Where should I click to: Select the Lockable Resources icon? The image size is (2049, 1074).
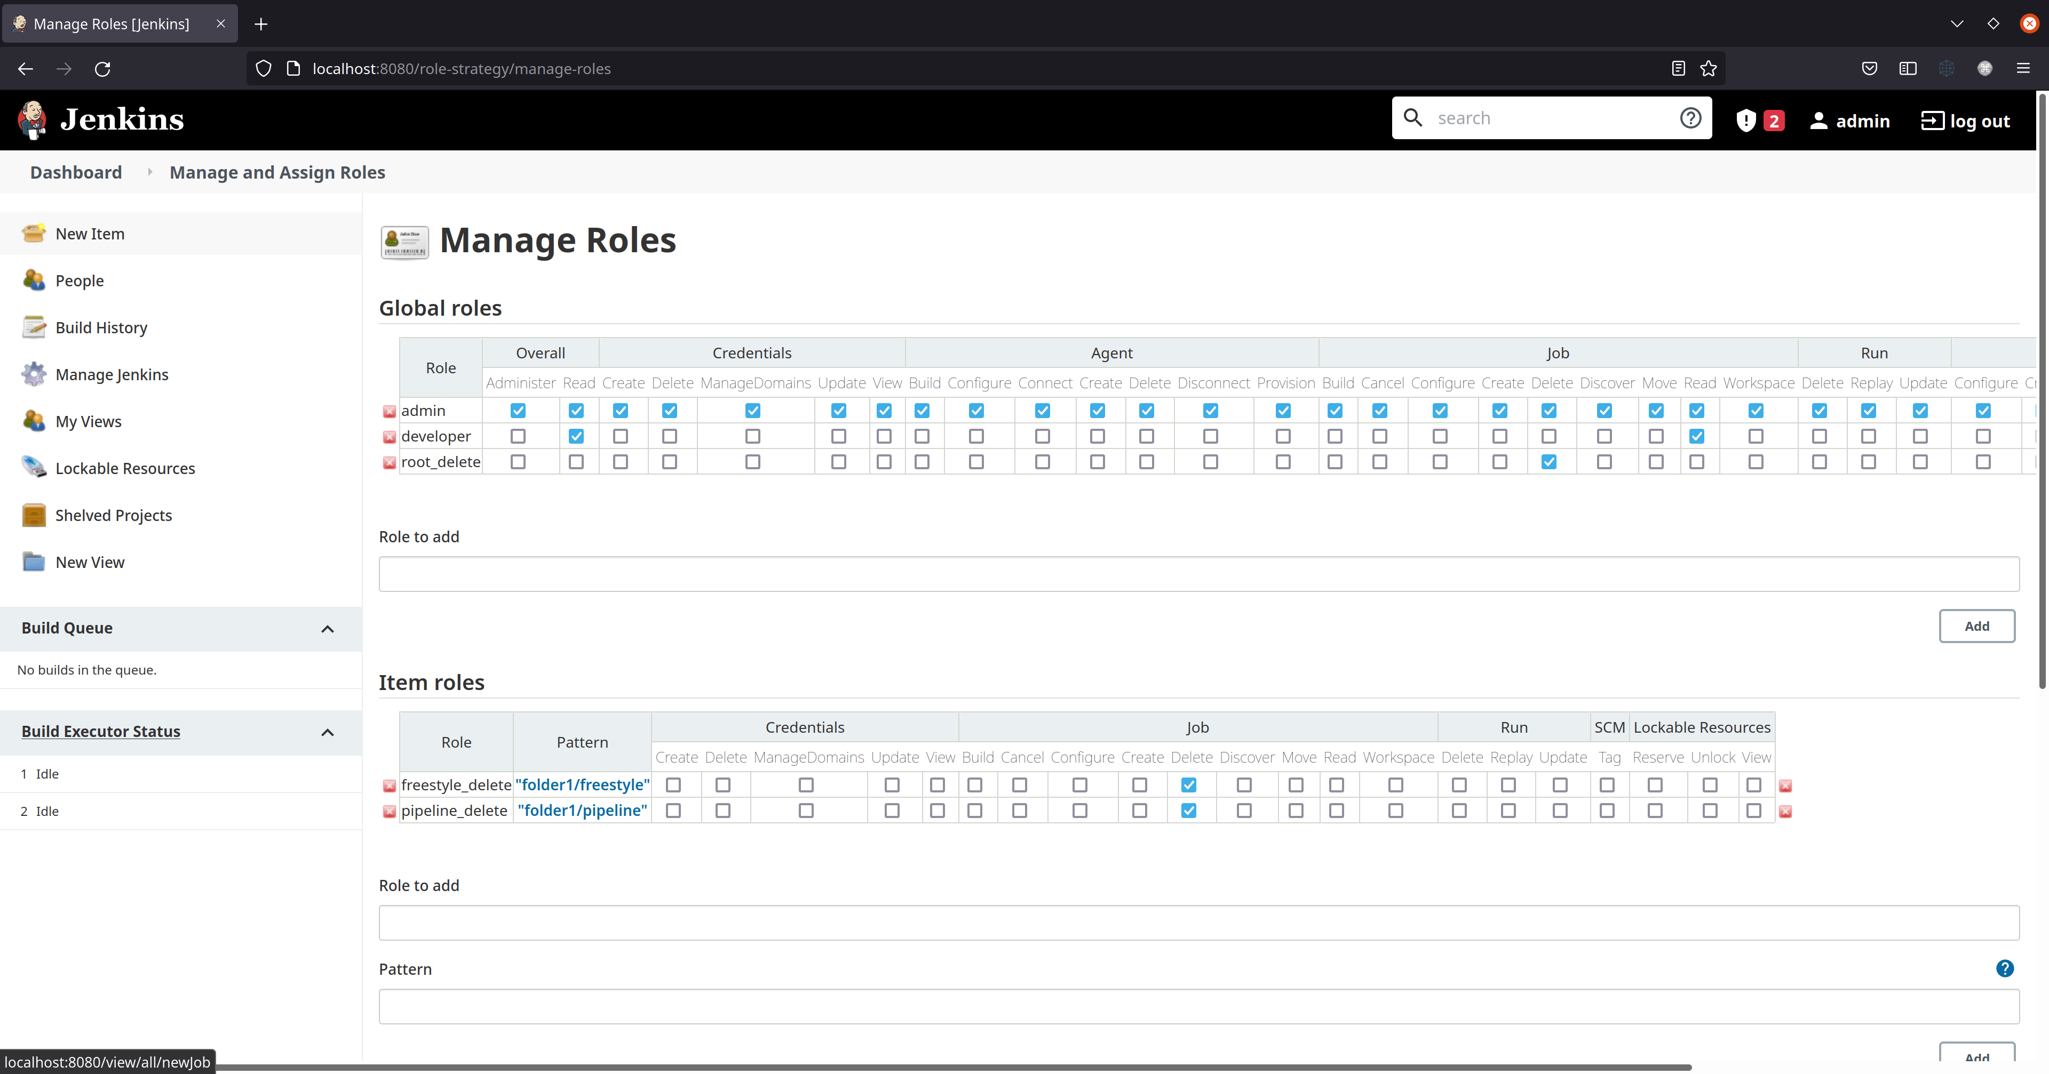(x=34, y=468)
